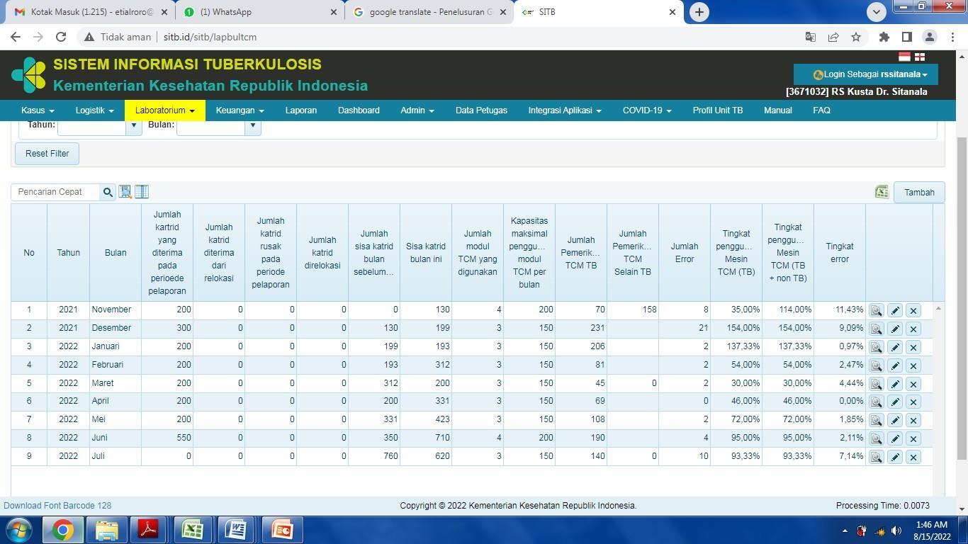The height and width of the screenshot is (544, 968).
Task: Open the FAQ page
Action: 821,110
